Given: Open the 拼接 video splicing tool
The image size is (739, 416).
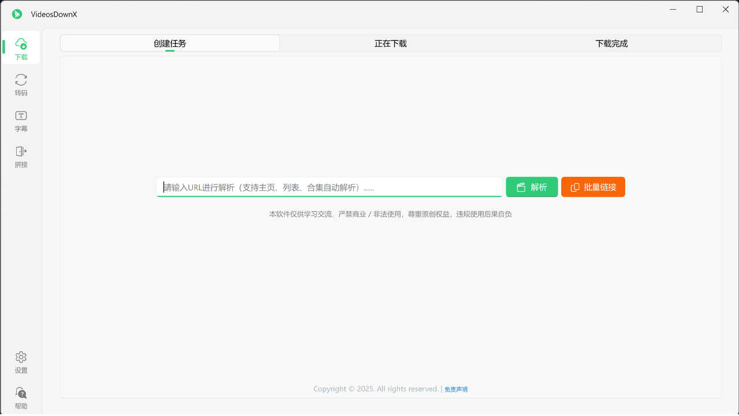Looking at the screenshot, I should coord(21,157).
